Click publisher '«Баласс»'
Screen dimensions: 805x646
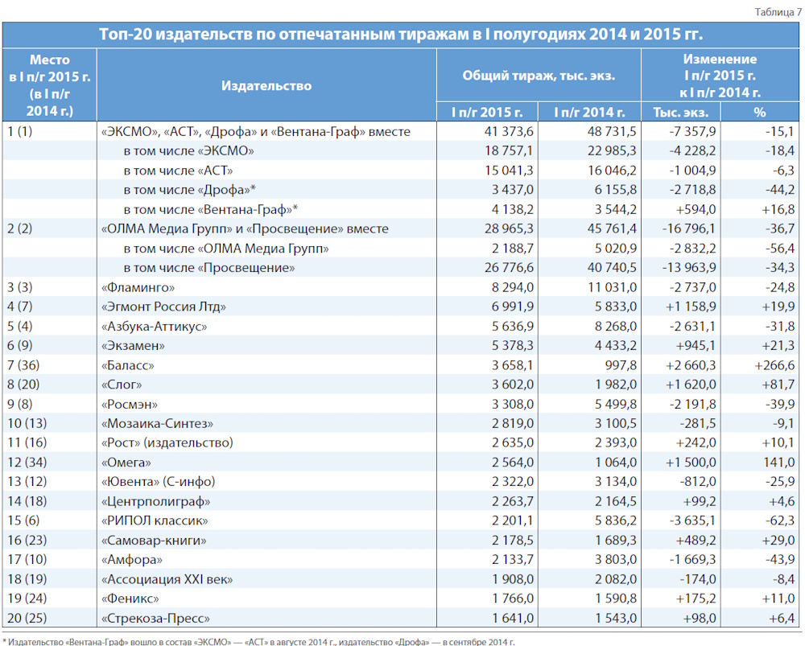tap(128, 365)
